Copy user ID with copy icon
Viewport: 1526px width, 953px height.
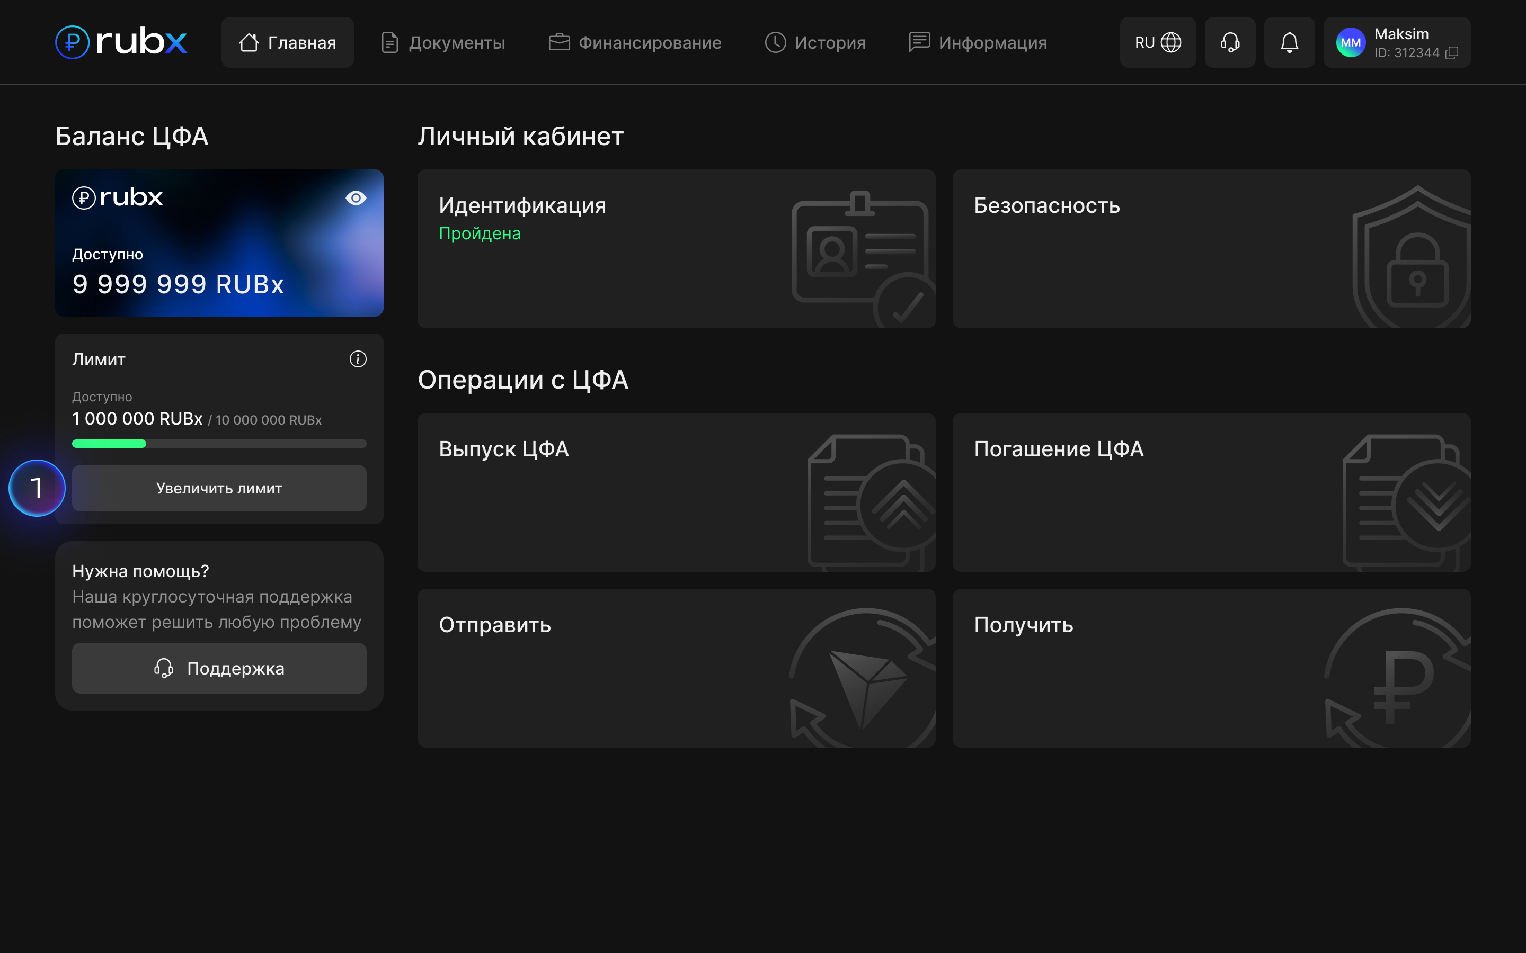click(1452, 53)
